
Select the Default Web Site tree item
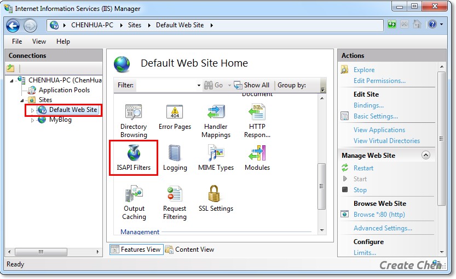[x=73, y=110]
